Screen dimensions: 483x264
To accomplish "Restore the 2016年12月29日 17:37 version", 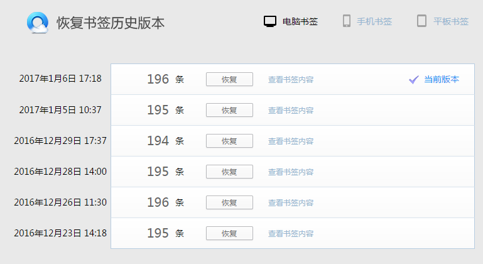I will [x=229, y=141].
